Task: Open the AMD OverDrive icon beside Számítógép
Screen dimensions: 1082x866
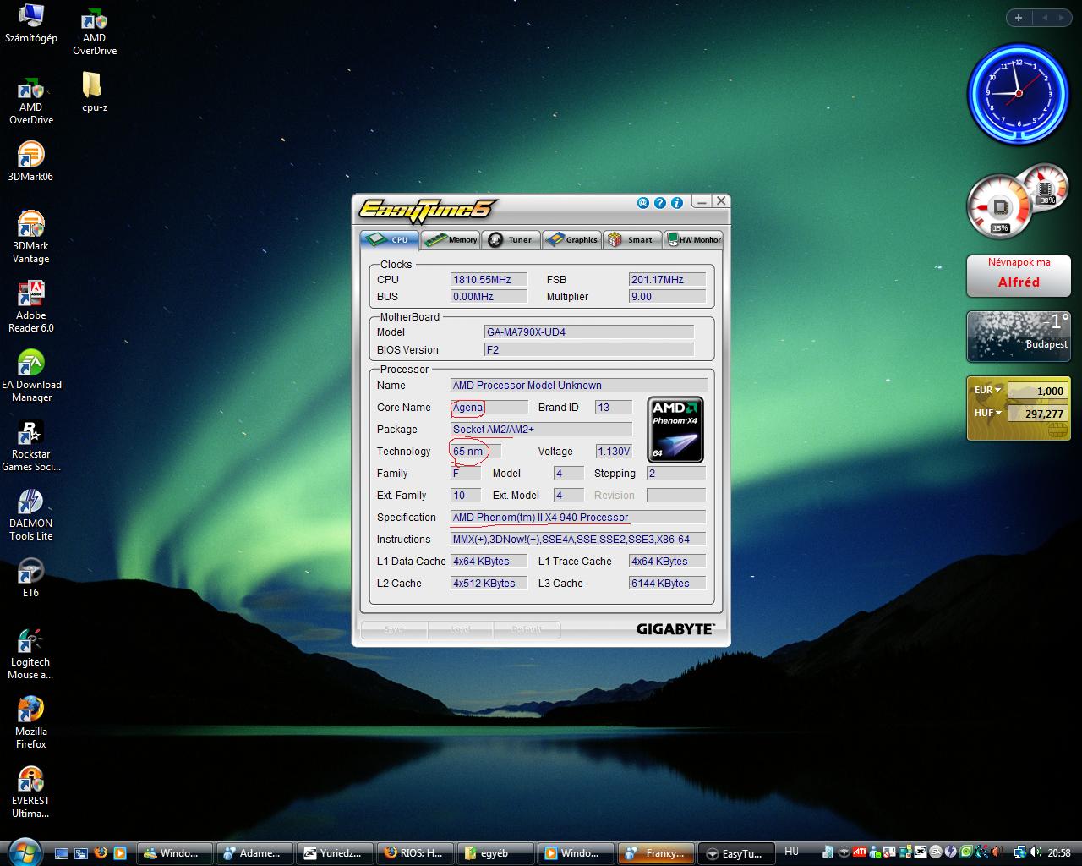Action: [x=95, y=31]
